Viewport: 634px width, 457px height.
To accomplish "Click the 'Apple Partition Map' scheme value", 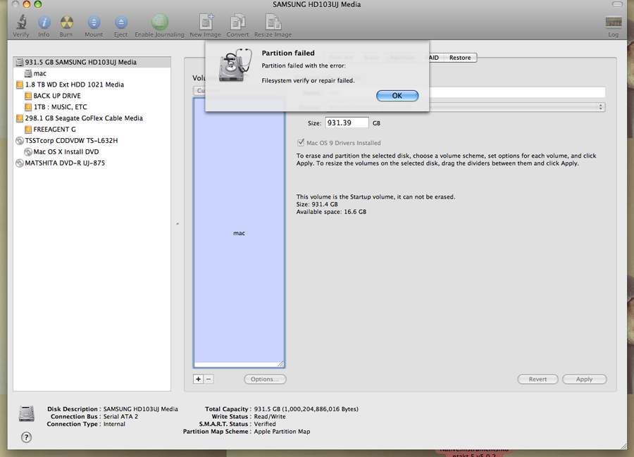I will coord(282,432).
